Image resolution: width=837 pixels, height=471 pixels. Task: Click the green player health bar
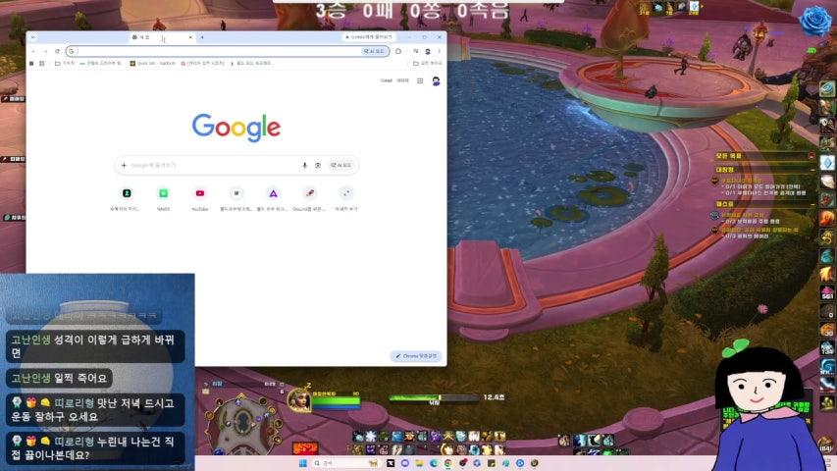coord(337,400)
